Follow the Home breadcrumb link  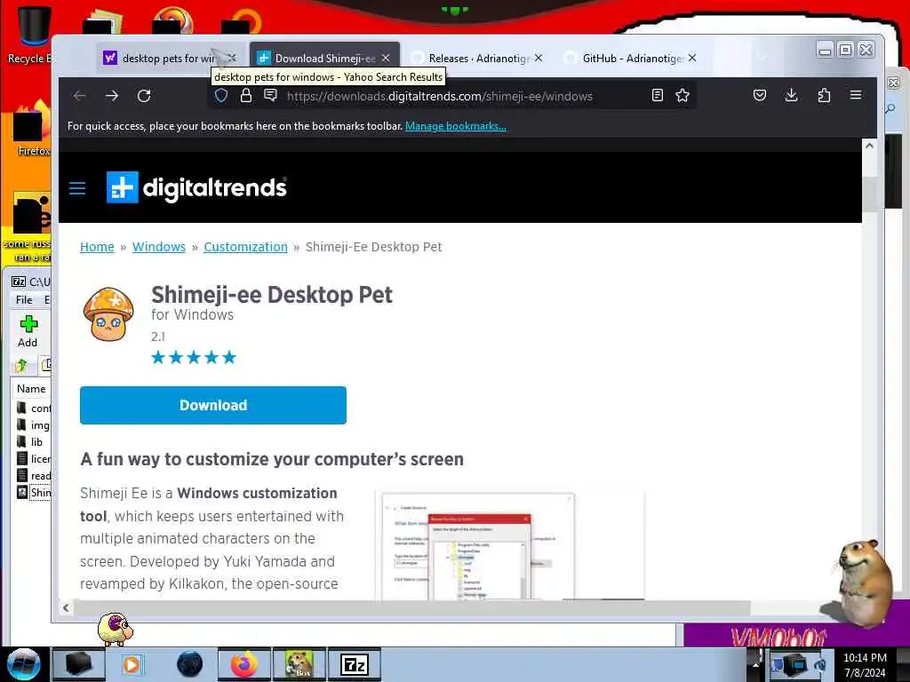tap(97, 247)
